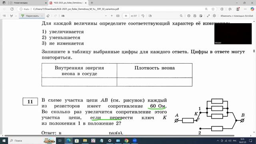Click the Михаил video thumbnail

[x=233, y=34]
